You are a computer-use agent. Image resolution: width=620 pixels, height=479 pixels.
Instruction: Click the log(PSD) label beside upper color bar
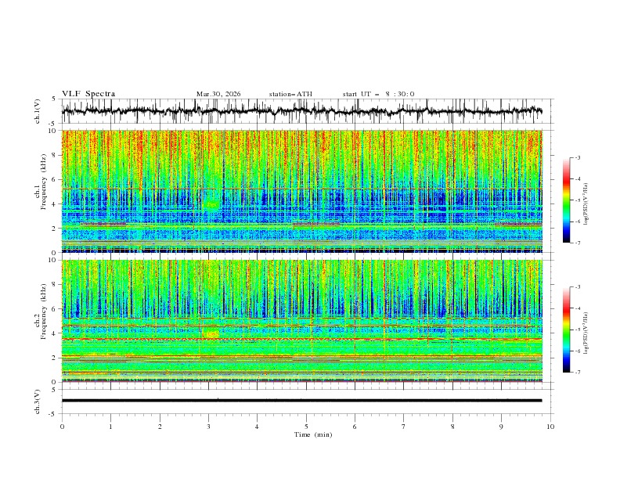pyautogui.click(x=586, y=204)
